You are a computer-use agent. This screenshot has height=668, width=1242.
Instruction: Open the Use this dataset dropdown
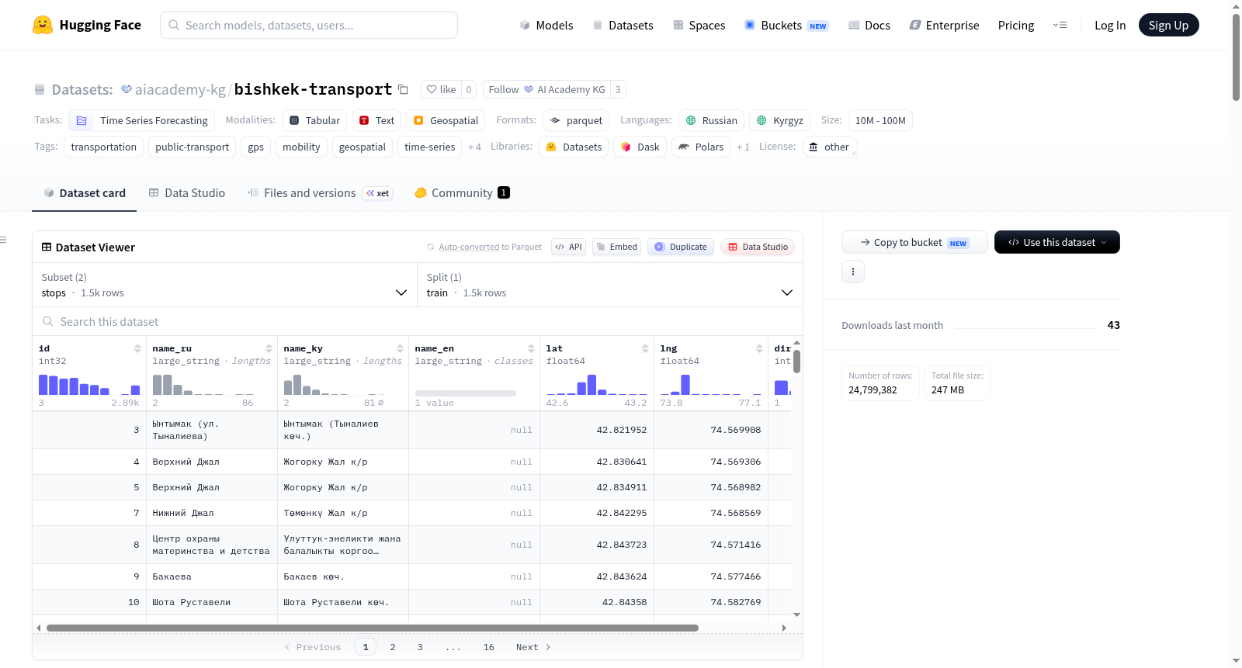click(1057, 242)
